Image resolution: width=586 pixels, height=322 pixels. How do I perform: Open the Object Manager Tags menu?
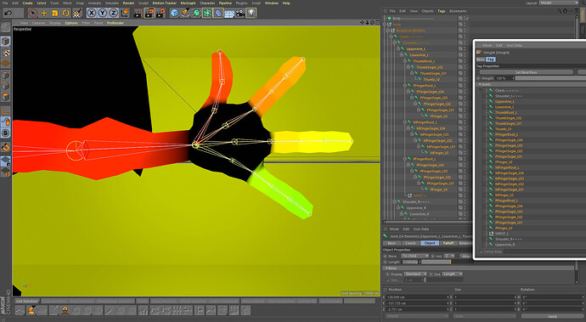pos(442,11)
